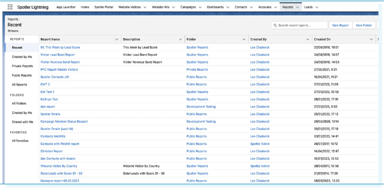384x192 pixels.
Task: Open Created By column menu chevron
Action: click(307, 39)
